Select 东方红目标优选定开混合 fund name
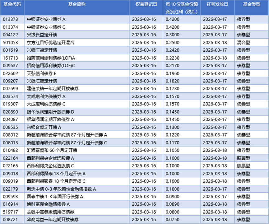Screen dimensions: 269x224 (50, 43)
